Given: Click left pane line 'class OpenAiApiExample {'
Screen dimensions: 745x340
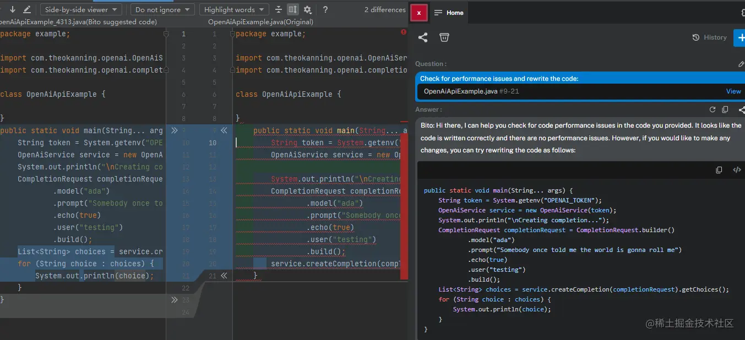Looking at the screenshot, I should (x=52, y=94).
